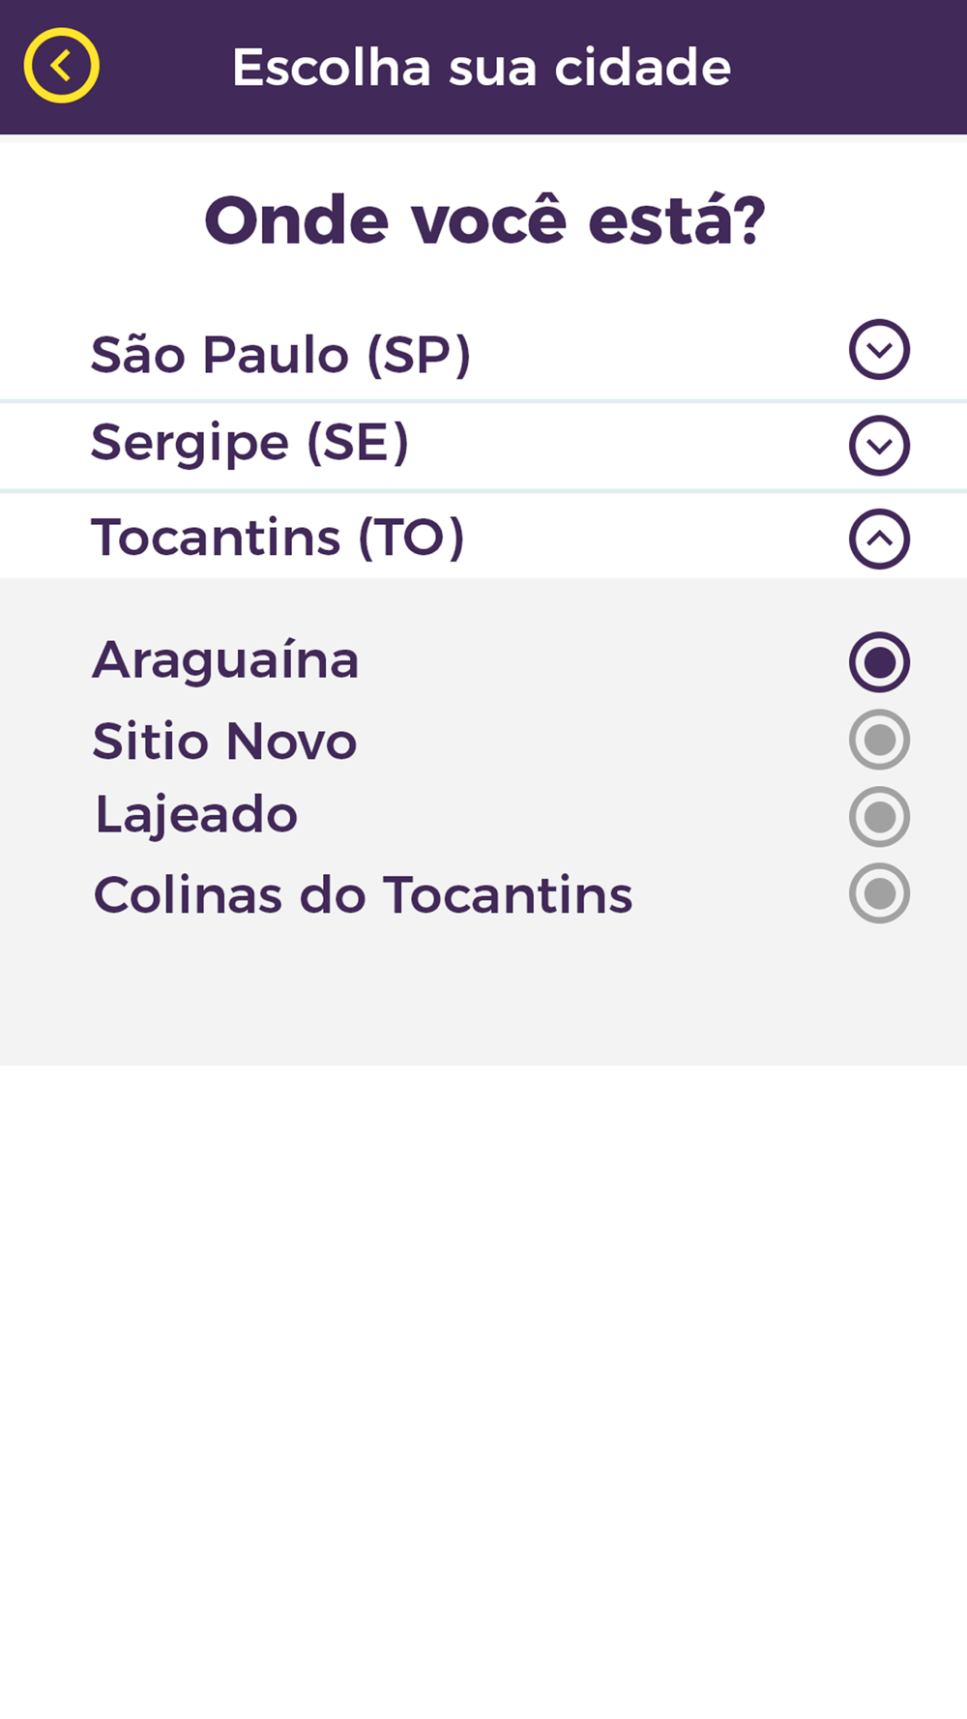Expand the Sergipe (SE) chevron
The width and height of the screenshot is (967, 1719).
tap(879, 445)
